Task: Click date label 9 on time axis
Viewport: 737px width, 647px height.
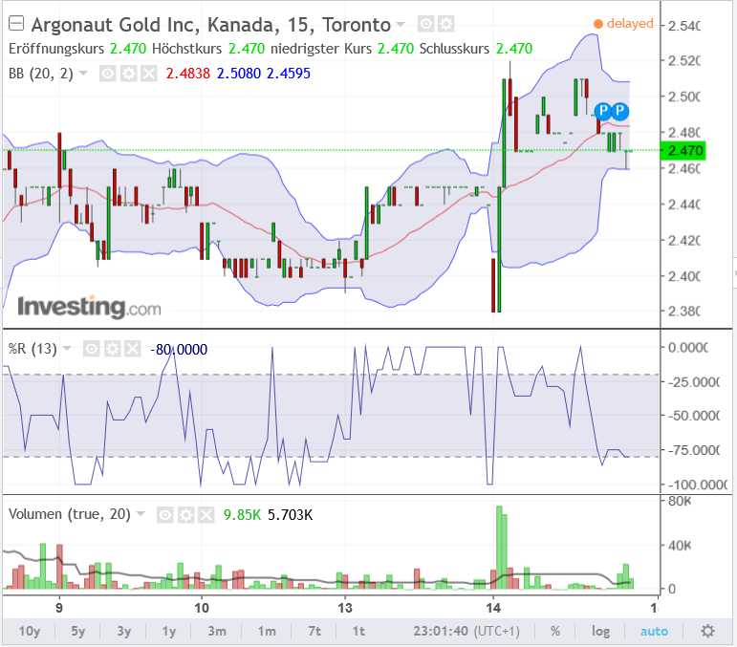Action: (x=59, y=608)
